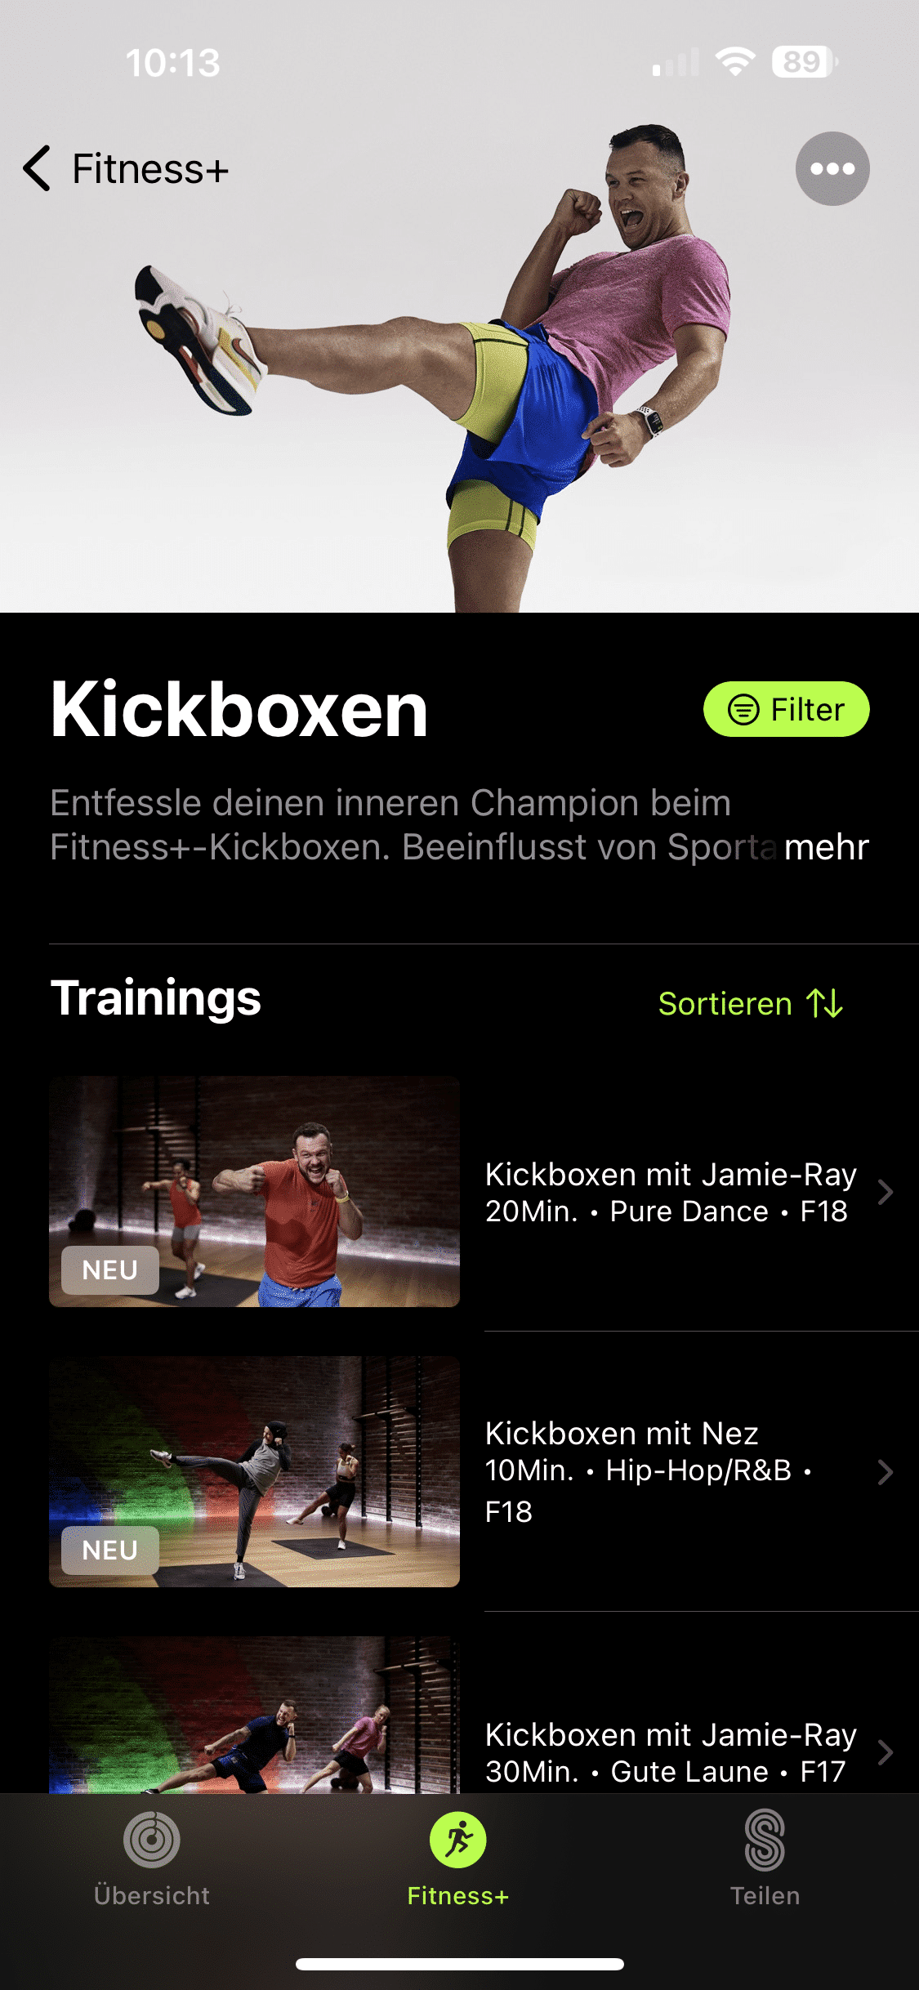Open chevron for Jamie-Ray 30Min. workout
Image resolution: width=919 pixels, height=1990 pixels.
tap(886, 1752)
